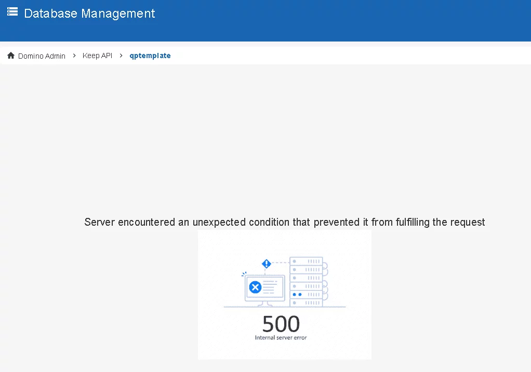Click the blue X error icon on the monitor
The height and width of the screenshot is (372, 531).
tap(255, 287)
